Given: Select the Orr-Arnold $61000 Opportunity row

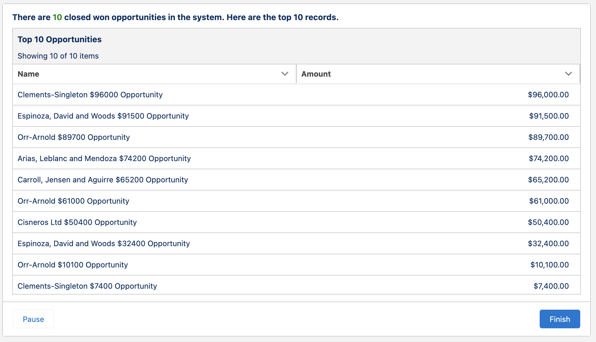Looking at the screenshot, I should click(x=73, y=201).
